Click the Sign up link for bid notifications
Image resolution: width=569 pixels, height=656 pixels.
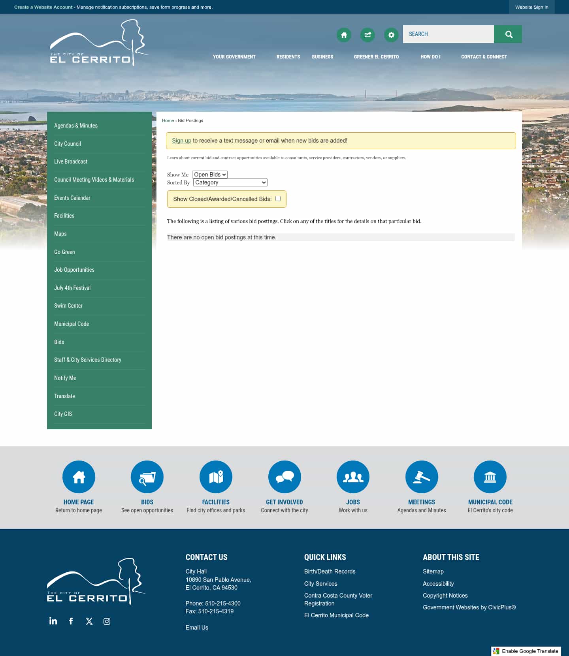click(x=181, y=141)
